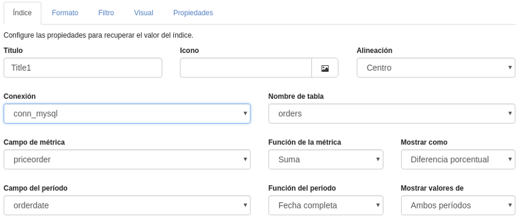
Task: Expand the Función de la métrica dropdown
Action: (325, 160)
